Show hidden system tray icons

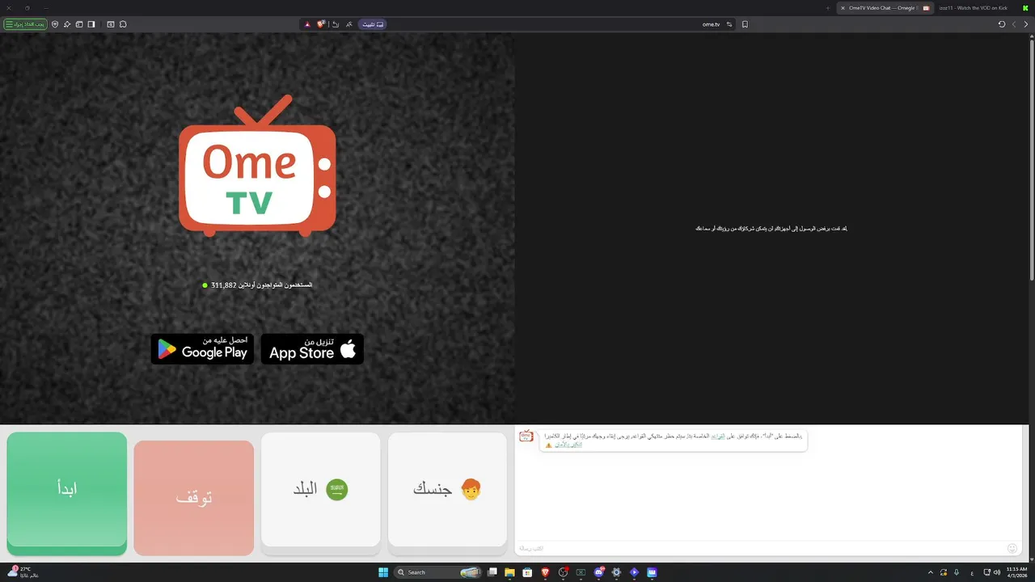point(930,572)
